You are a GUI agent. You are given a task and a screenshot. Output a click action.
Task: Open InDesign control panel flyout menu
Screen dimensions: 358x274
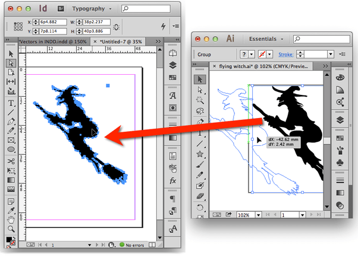click(x=175, y=26)
